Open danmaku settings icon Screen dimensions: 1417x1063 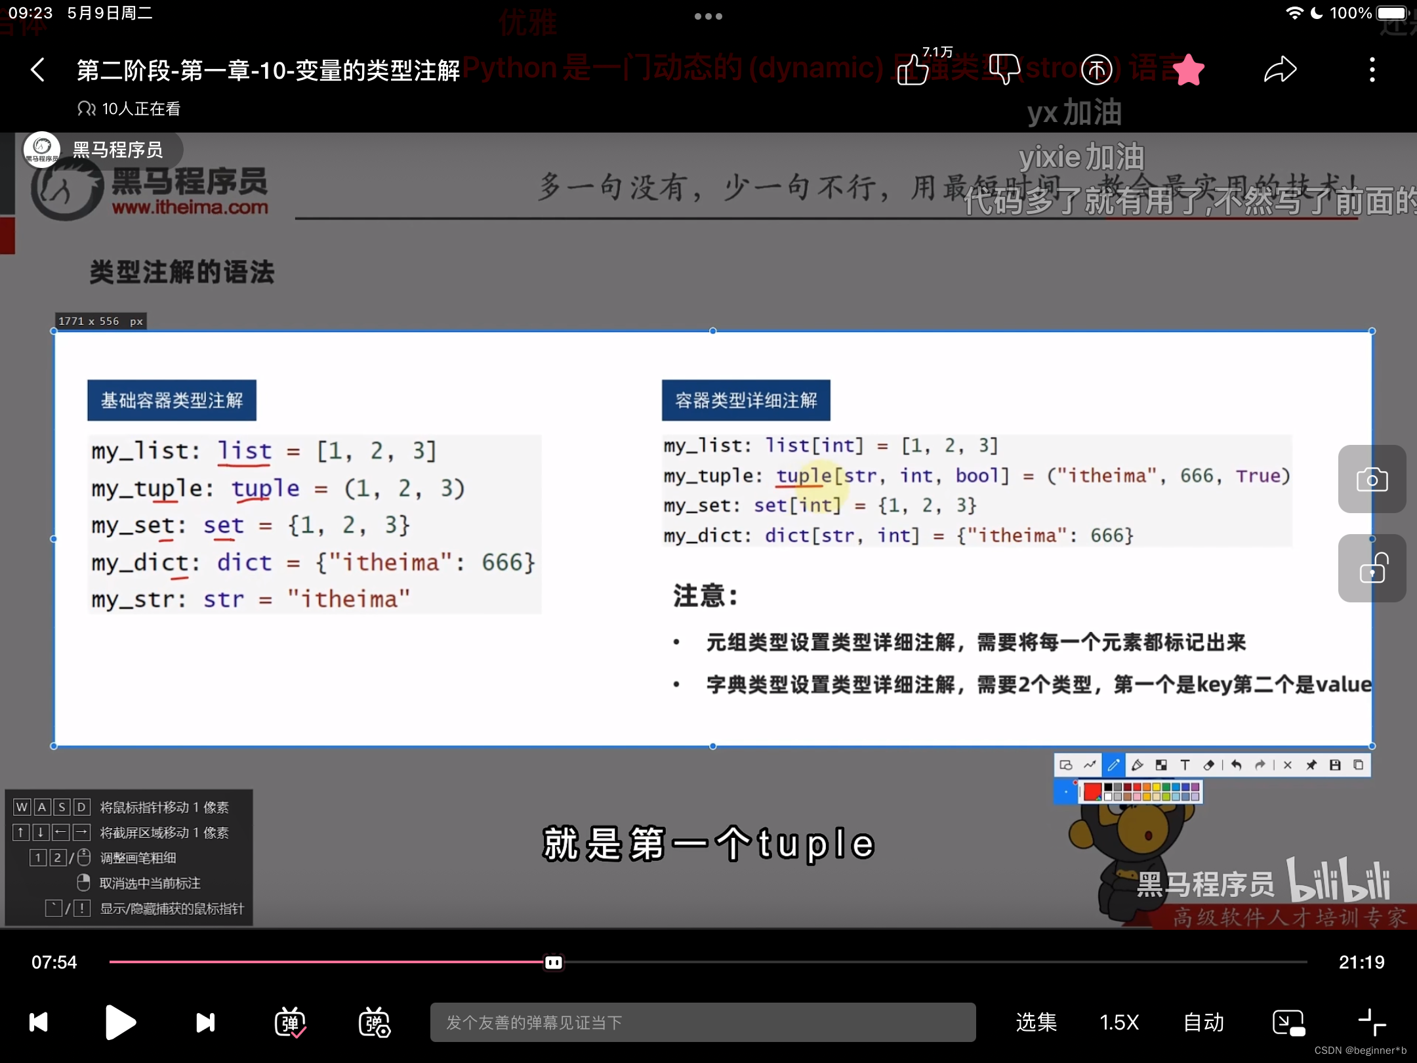point(374,1022)
